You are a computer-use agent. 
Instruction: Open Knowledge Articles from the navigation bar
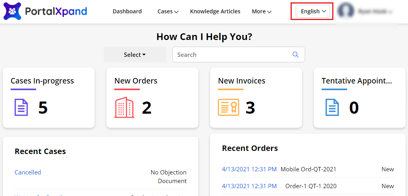pos(215,11)
